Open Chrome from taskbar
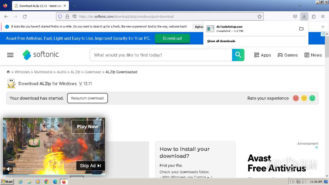 47,182
